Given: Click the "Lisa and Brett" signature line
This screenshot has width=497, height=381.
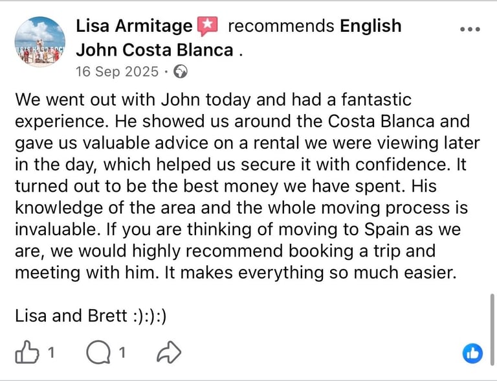Looking at the screenshot, I should click(x=91, y=317).
